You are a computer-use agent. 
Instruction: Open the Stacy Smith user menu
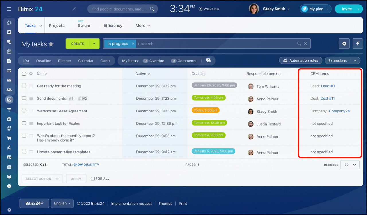click(276, 9)
